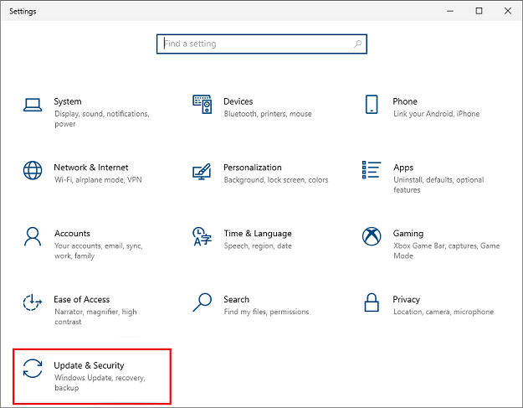Screen dimensions: 523x408
Task: Click the Personalization paintbrush icon
Action: click(x=202, y=171)
